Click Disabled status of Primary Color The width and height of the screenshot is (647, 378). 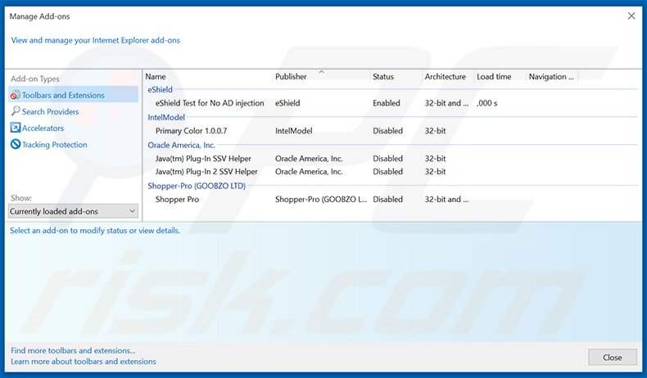coord(387,131)
